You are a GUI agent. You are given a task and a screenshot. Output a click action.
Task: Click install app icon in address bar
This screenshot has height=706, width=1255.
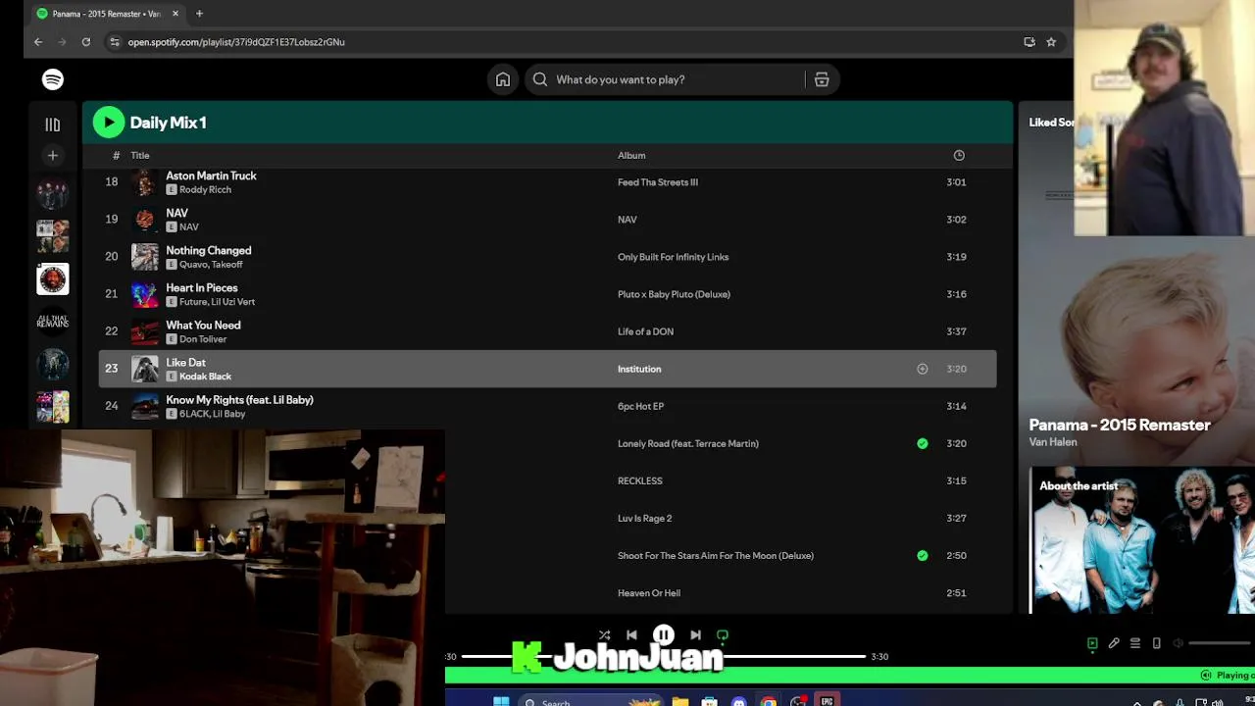(1029, 42)
